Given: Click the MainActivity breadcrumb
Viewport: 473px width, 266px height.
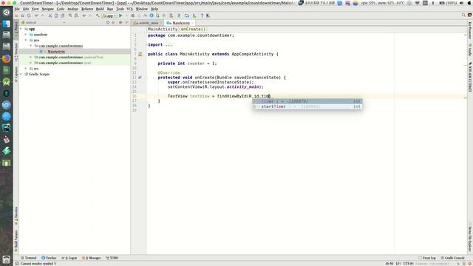Looking at the screenshot, I should 163,30.
